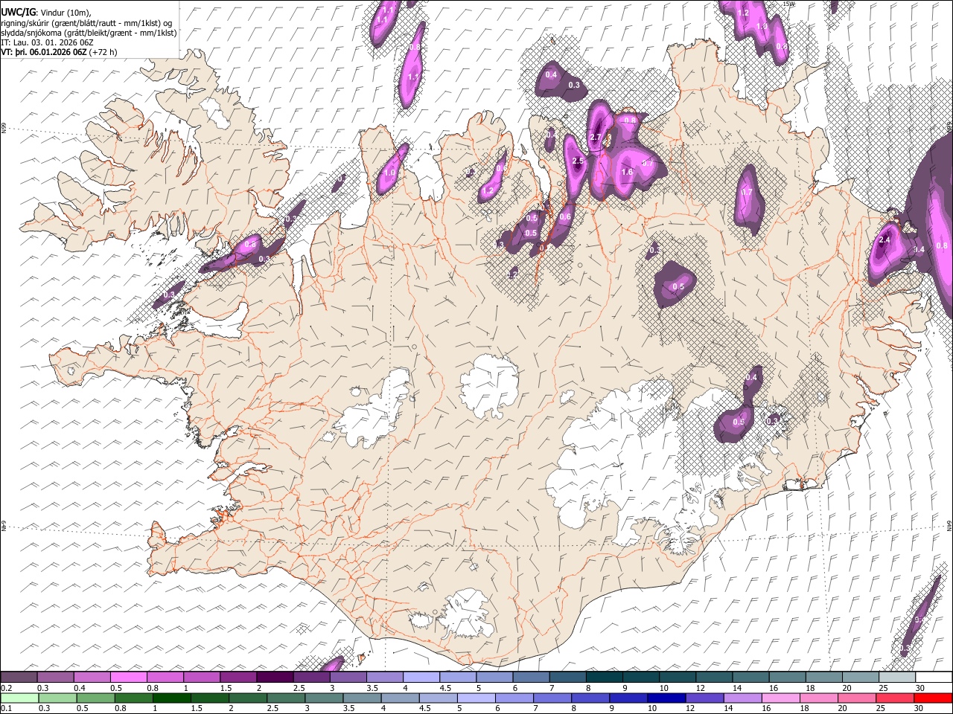Click the 'UWC/IG' title text
Screen dimensions: 953x714
pyautogui.click(x=17, y=12)
